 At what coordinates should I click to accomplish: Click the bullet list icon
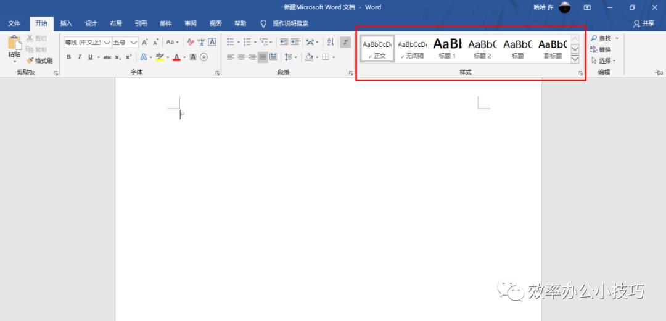230,42
